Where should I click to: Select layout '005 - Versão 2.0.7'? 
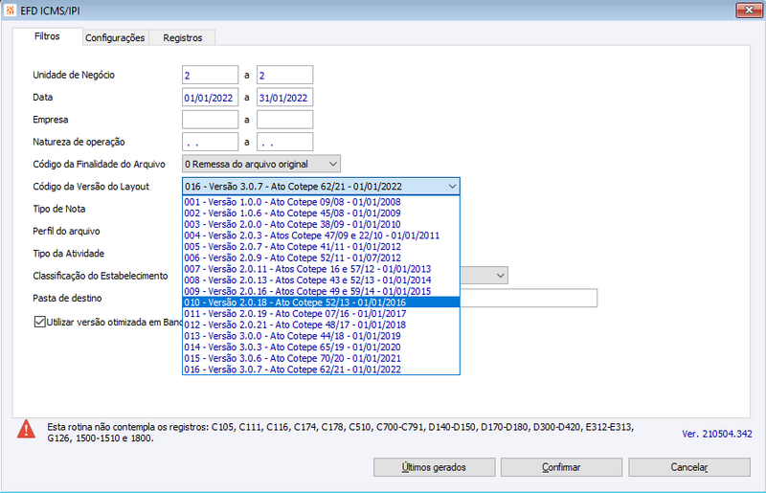coord(321,247)
